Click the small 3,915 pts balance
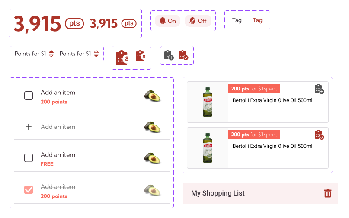 [112, 23]
